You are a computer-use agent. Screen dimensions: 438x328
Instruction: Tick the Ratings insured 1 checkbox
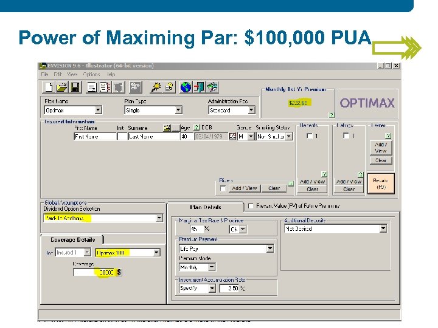346,135
